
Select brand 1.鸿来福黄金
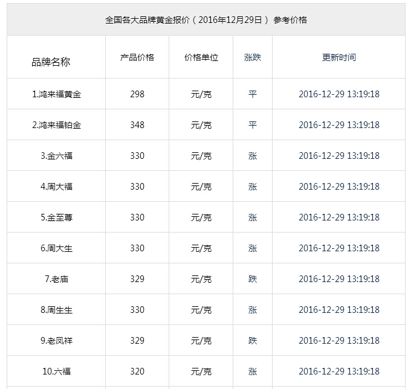click(x=56, y=94)
